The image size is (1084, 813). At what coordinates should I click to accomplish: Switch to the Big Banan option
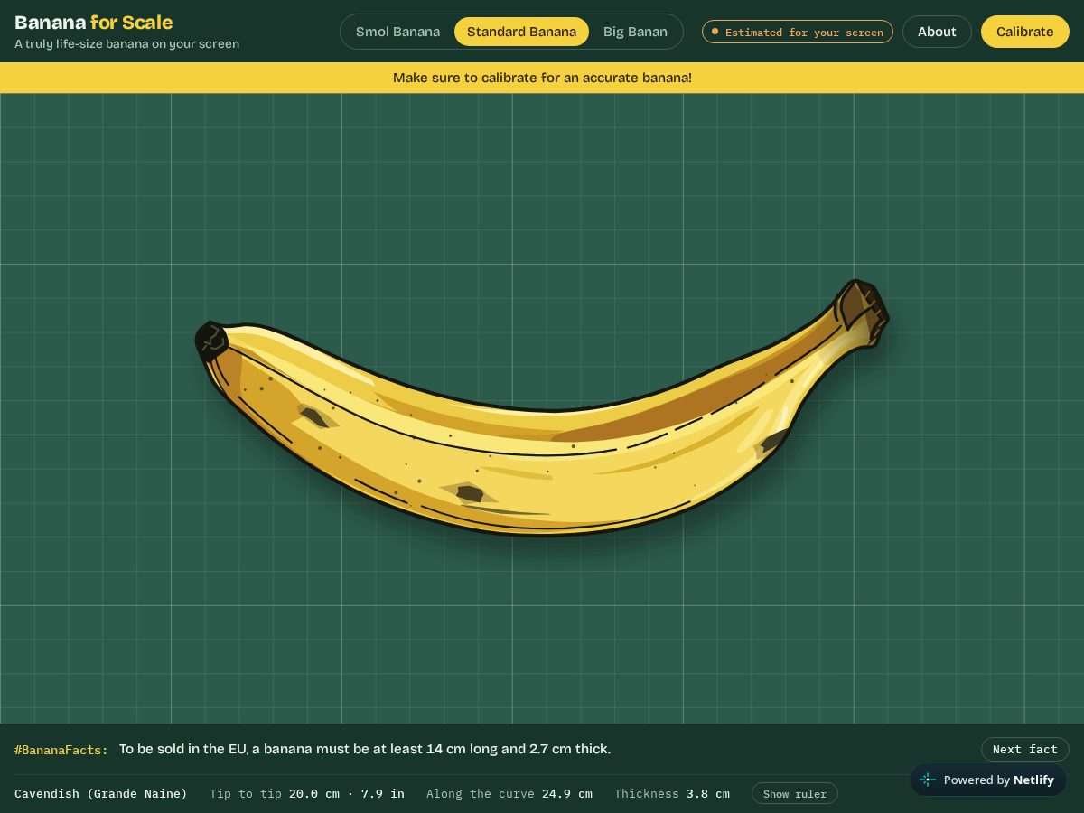click(x=635, y=32)
